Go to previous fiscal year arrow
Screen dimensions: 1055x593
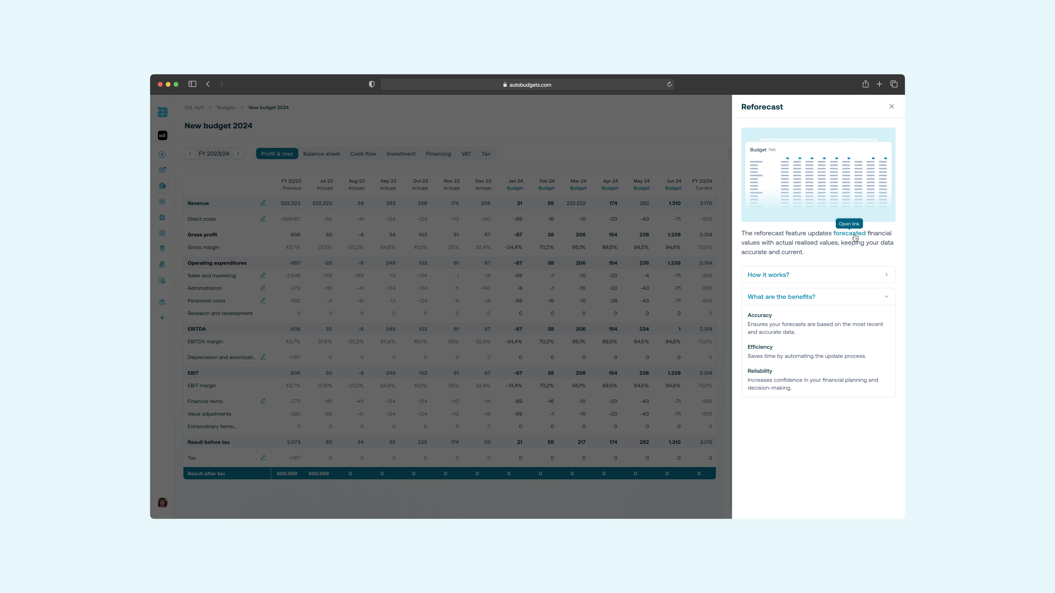click(190, 153)
